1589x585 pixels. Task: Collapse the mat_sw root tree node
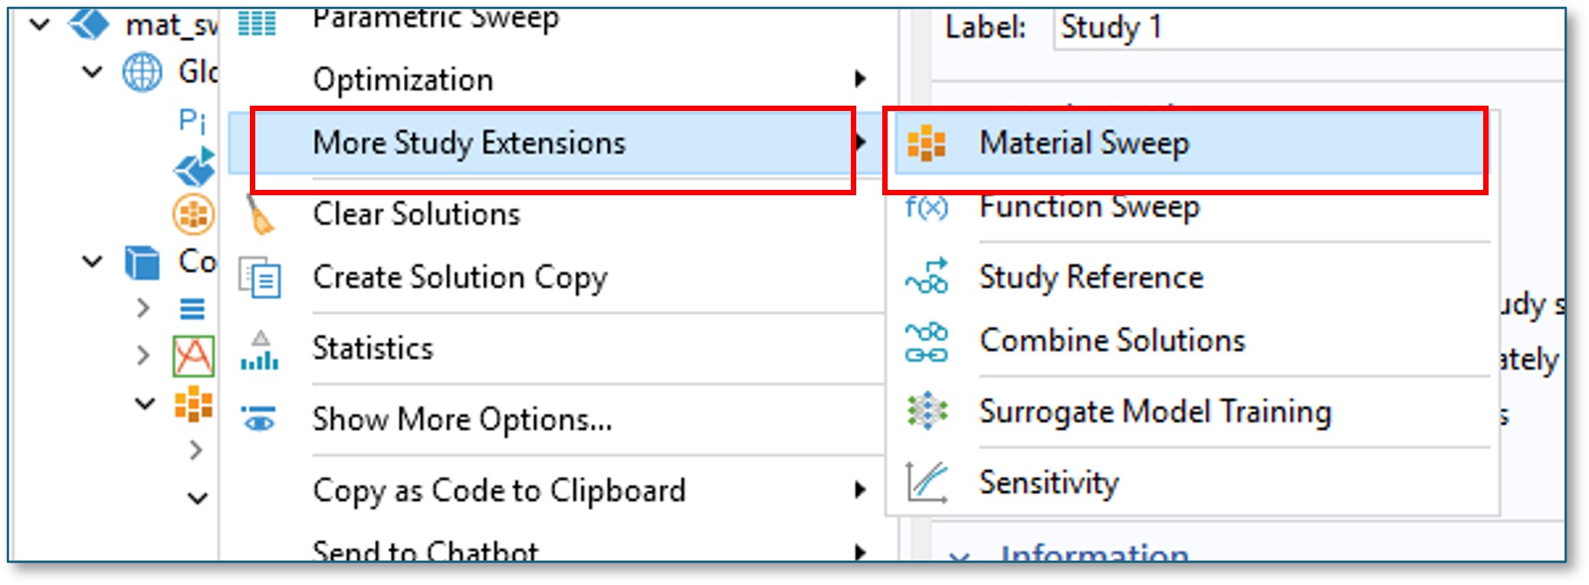[39, 25]
